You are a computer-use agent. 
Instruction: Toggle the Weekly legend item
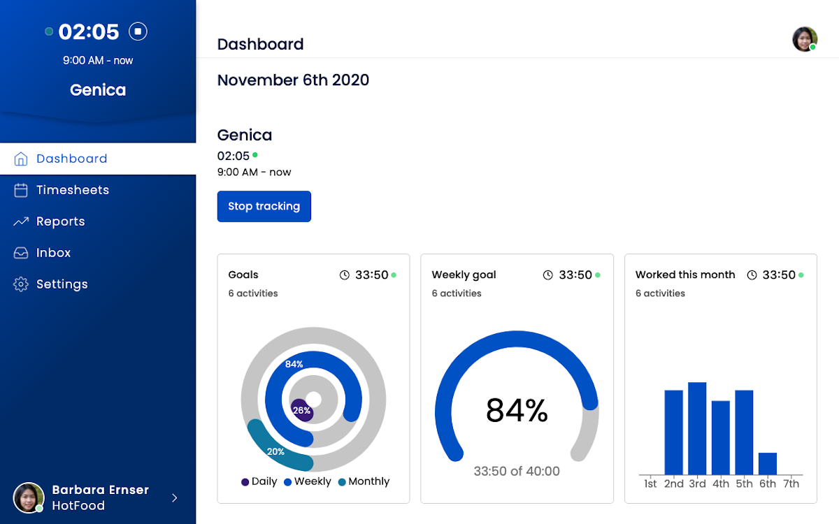307,481
